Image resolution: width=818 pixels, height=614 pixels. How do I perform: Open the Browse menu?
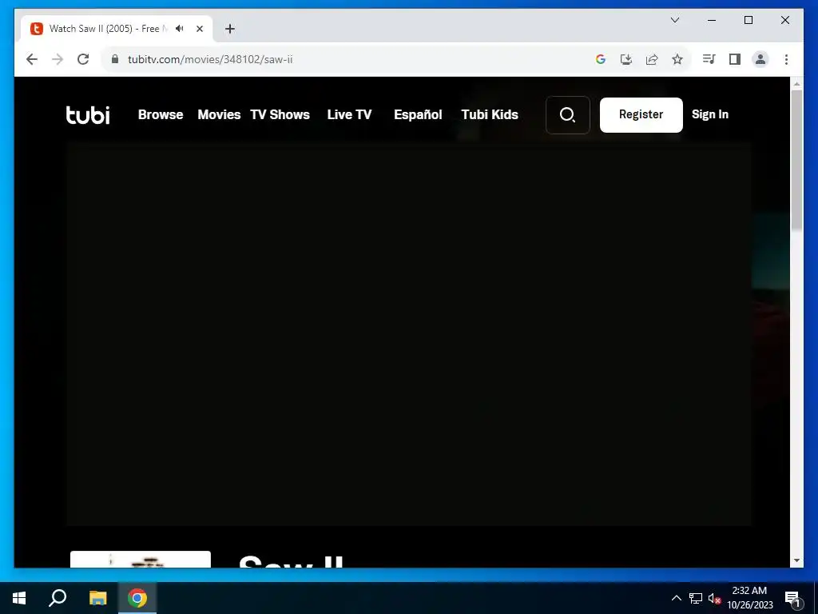[x=161, y=115]
